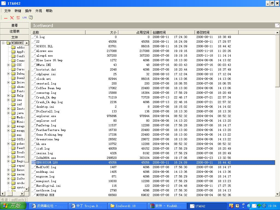This screenshot has width=280, height=210.
Task: Click the icon beside explorer.exe
Action: click(x=34, y=116)
